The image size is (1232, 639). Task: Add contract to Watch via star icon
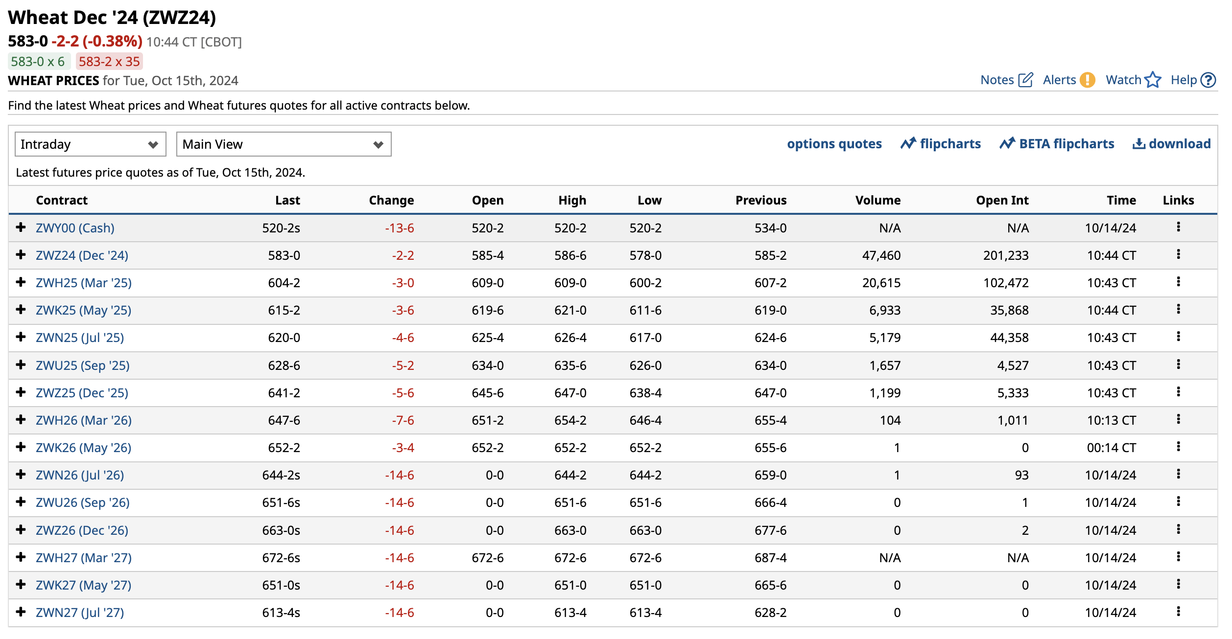1154,80
